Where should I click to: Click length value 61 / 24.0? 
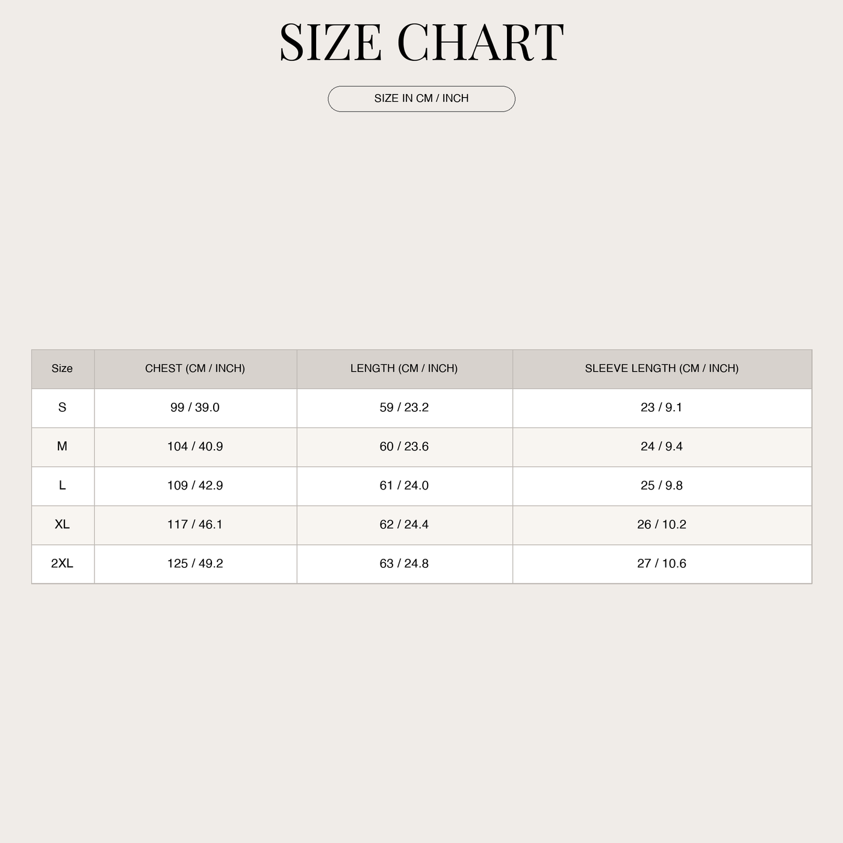coord(404,486)
